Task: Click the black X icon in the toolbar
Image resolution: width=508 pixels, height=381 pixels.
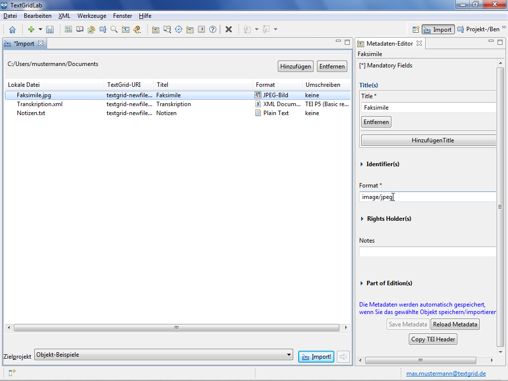Action: click(x=229, y=30)
